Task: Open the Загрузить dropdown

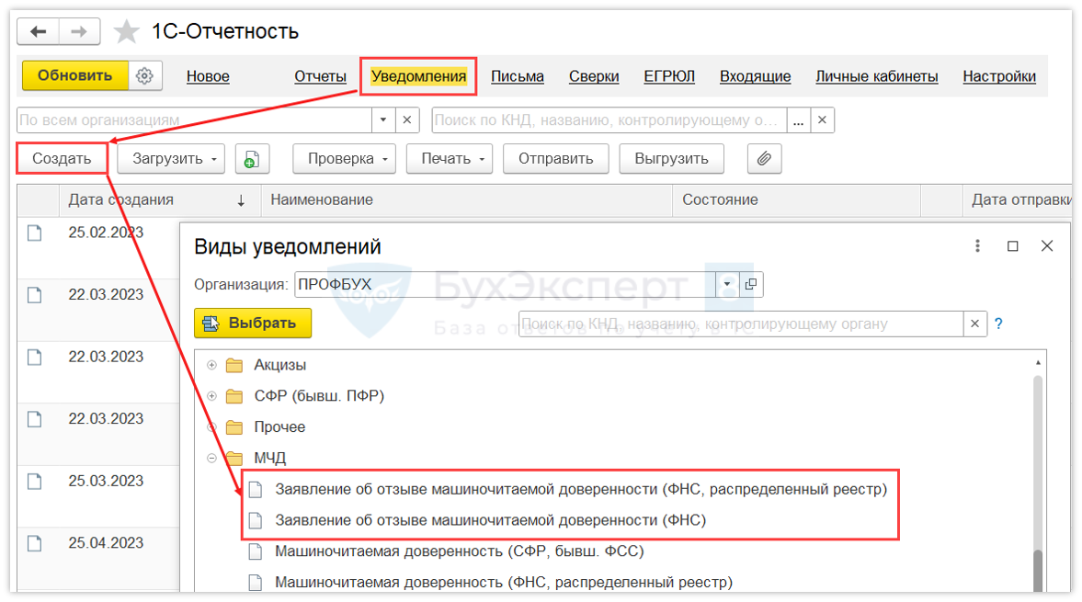Action: 171,159
